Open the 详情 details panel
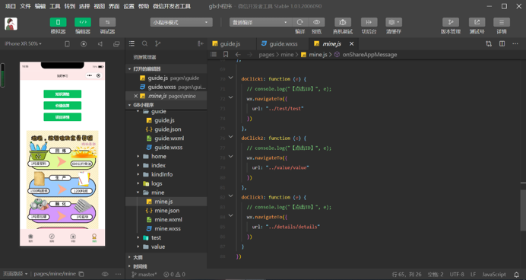Image resolution: width=526 pixels, height=280 pixels. tap(502, 22)
